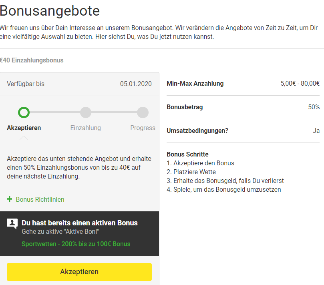Select the Einzahlung step circle
This screenshot has height=285, width=324.
pyautogui.click(x=86, y=112)
